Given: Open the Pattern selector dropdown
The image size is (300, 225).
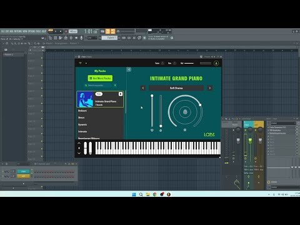Looking at the screenshot, I should (109, 37).
